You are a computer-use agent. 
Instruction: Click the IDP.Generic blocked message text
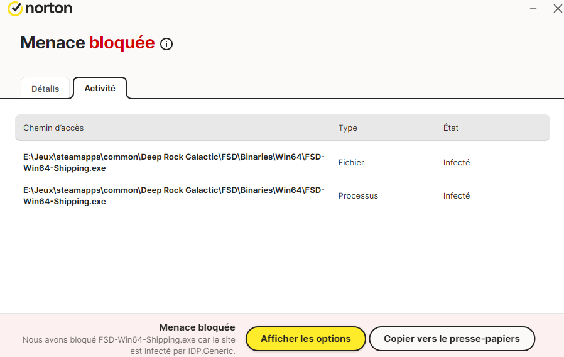click(x=129, y=345)
